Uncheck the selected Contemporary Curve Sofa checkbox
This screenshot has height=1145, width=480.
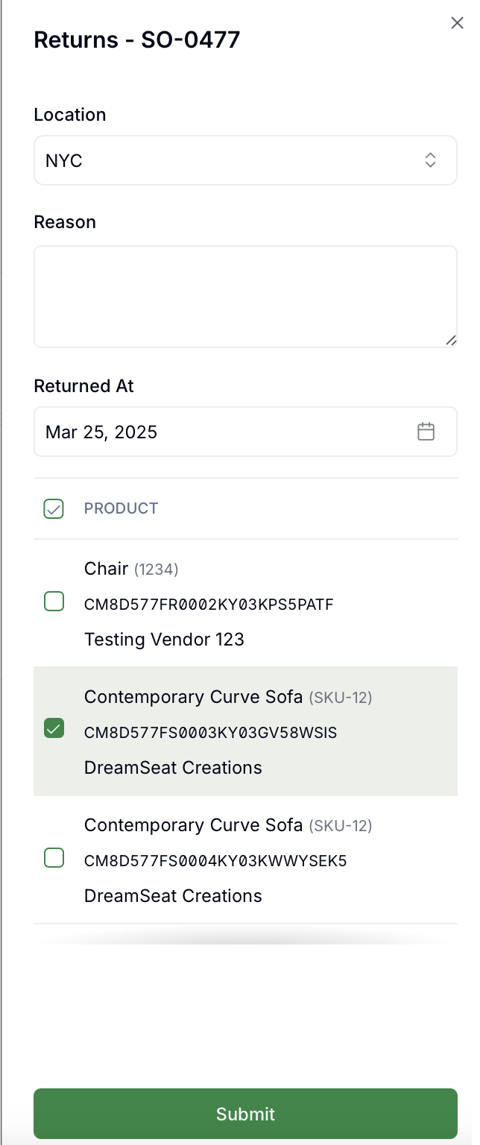click(x=54, y=728)
